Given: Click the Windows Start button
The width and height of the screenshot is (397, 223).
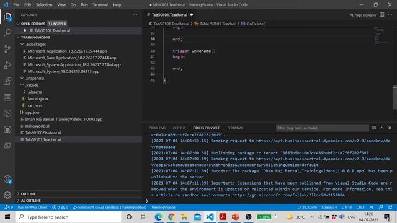Looking at the screenshot, I should pyautogui.click(x=7, y=217).
